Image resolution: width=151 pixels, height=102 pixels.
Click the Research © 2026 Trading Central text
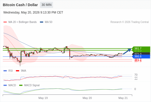pos(130,22)
